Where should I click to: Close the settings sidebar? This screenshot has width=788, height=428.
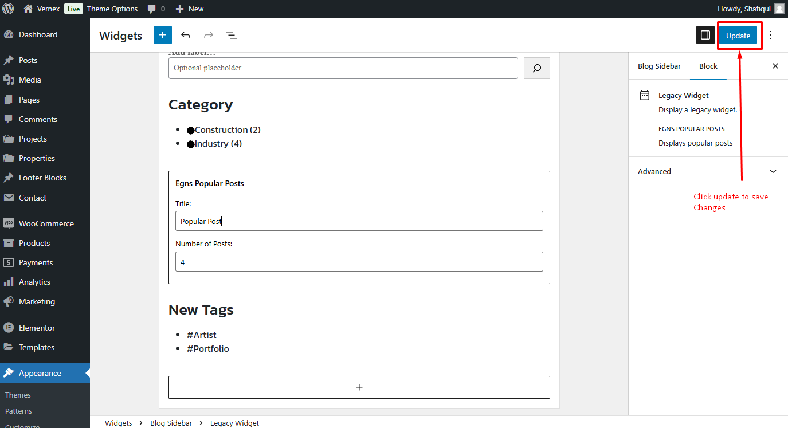pyautogui.click(x=775, y=66)
